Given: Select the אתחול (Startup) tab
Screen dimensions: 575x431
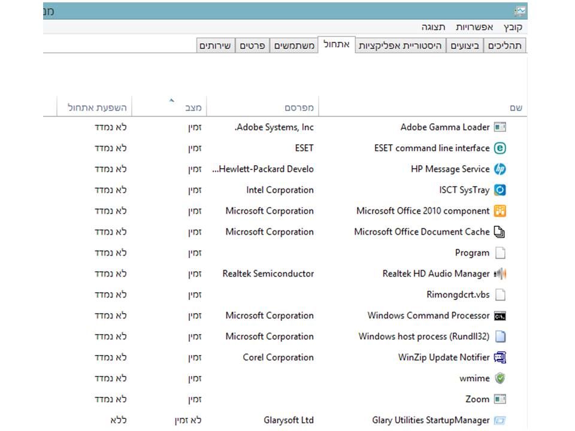Looking at the screenshot, I should (x=336, y=44).
